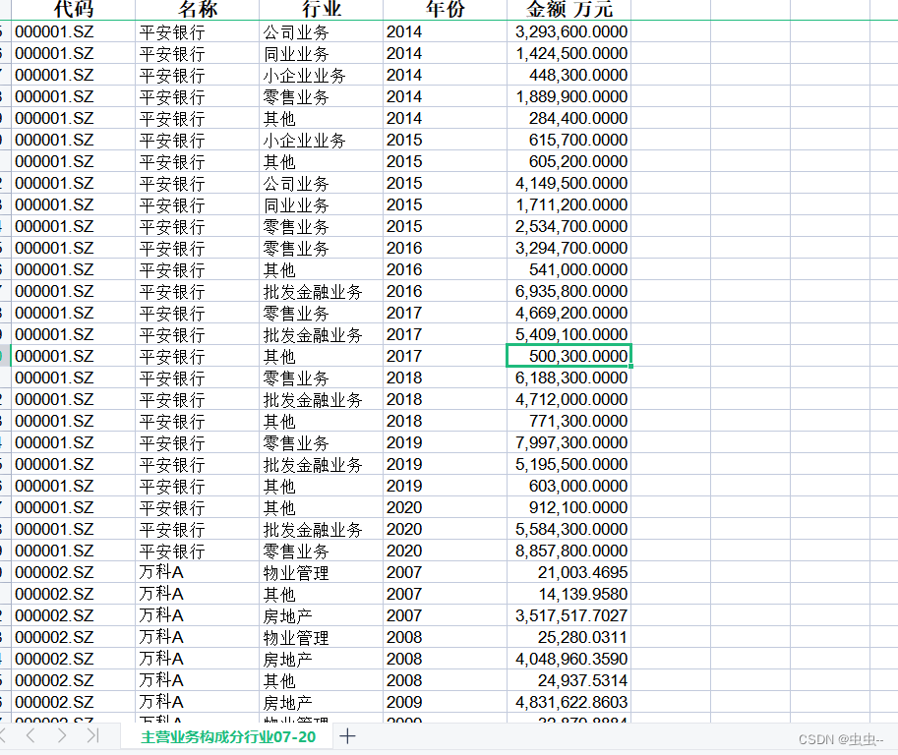Click amount cell 1,424,500.0000

coord(569,53)
